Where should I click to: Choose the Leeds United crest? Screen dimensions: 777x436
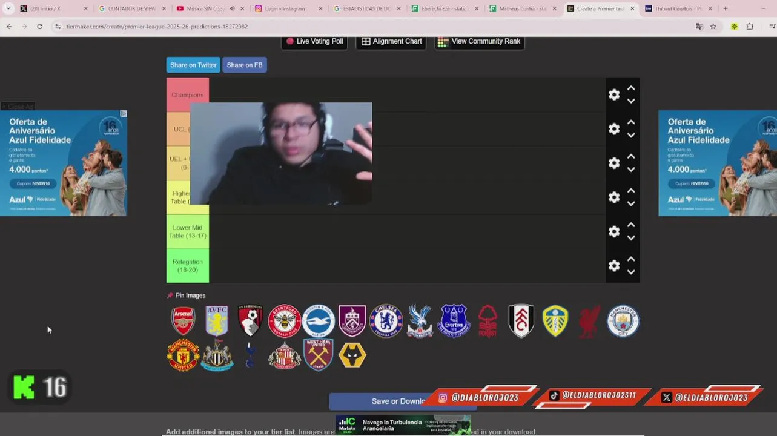point(555,321)
